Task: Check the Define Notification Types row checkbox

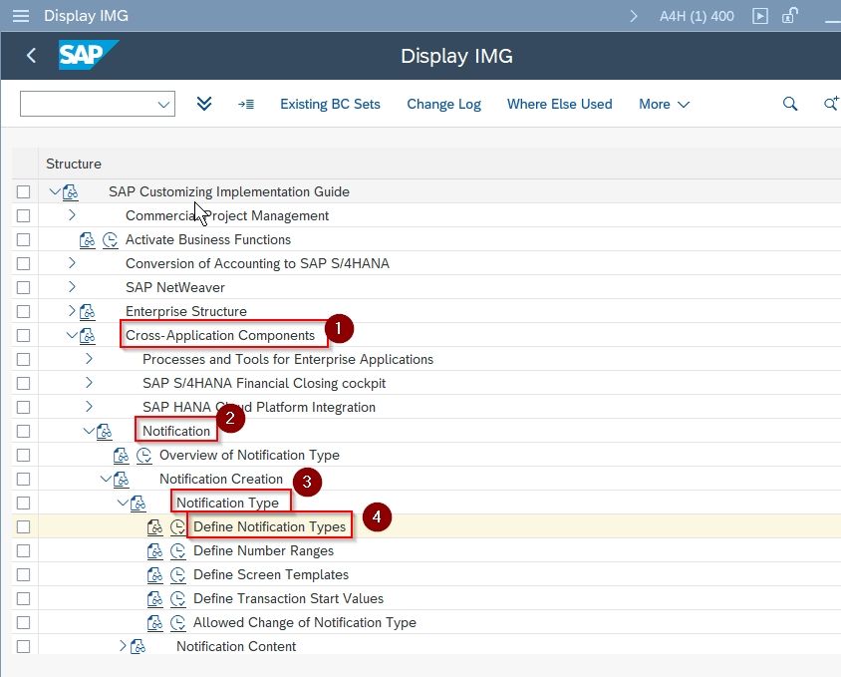Action: coord(23,526)
